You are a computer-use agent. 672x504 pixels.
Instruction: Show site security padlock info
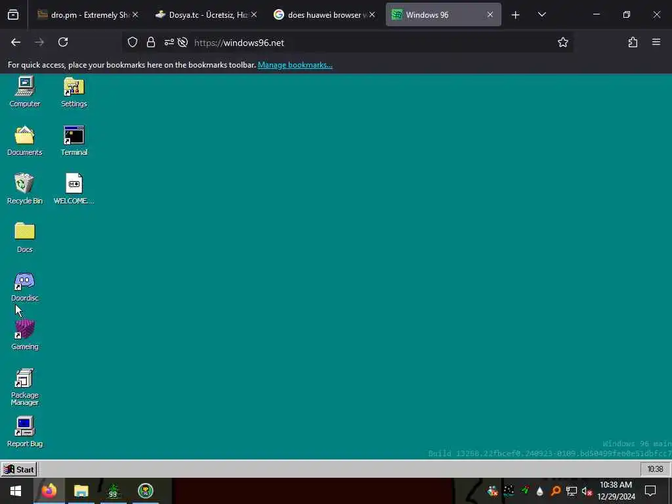(x=150, y=42)
